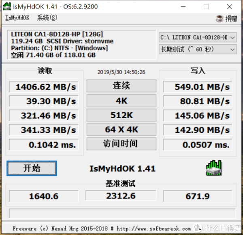243x235 pixels.
Task: Select the 549.01 MB/s write value
Action: [198, 87]
